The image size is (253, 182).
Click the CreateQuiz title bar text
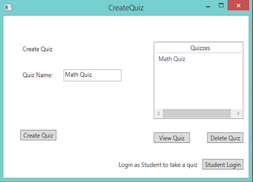(x=126, y=8)
